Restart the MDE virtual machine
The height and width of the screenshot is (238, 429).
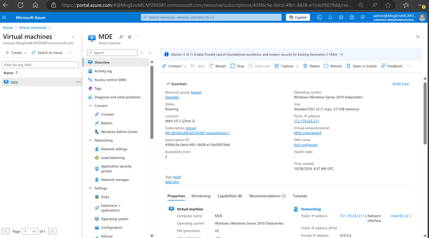218,66
